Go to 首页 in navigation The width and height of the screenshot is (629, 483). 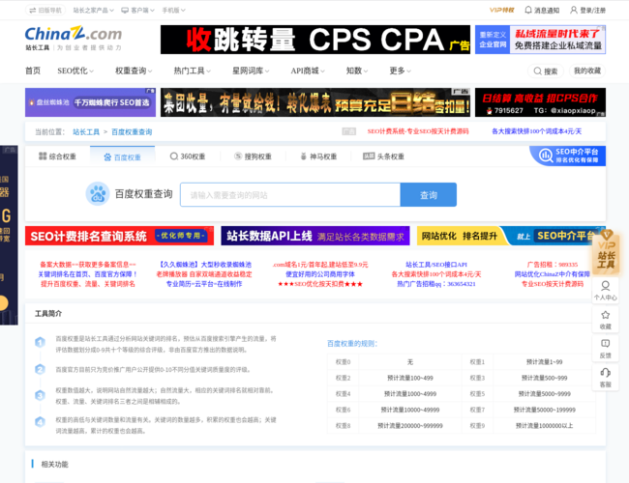coord(33,71)
